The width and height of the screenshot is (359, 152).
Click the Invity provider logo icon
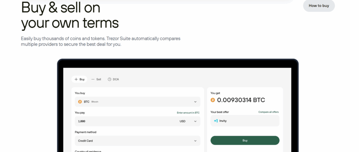pos(216,121)
